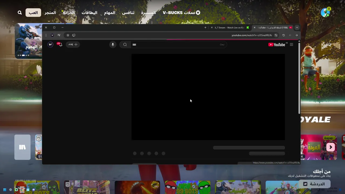This screenshot has width=345, height=194.
Task: Open the المهام tab in Fortnite
Action: click(110, 13)
